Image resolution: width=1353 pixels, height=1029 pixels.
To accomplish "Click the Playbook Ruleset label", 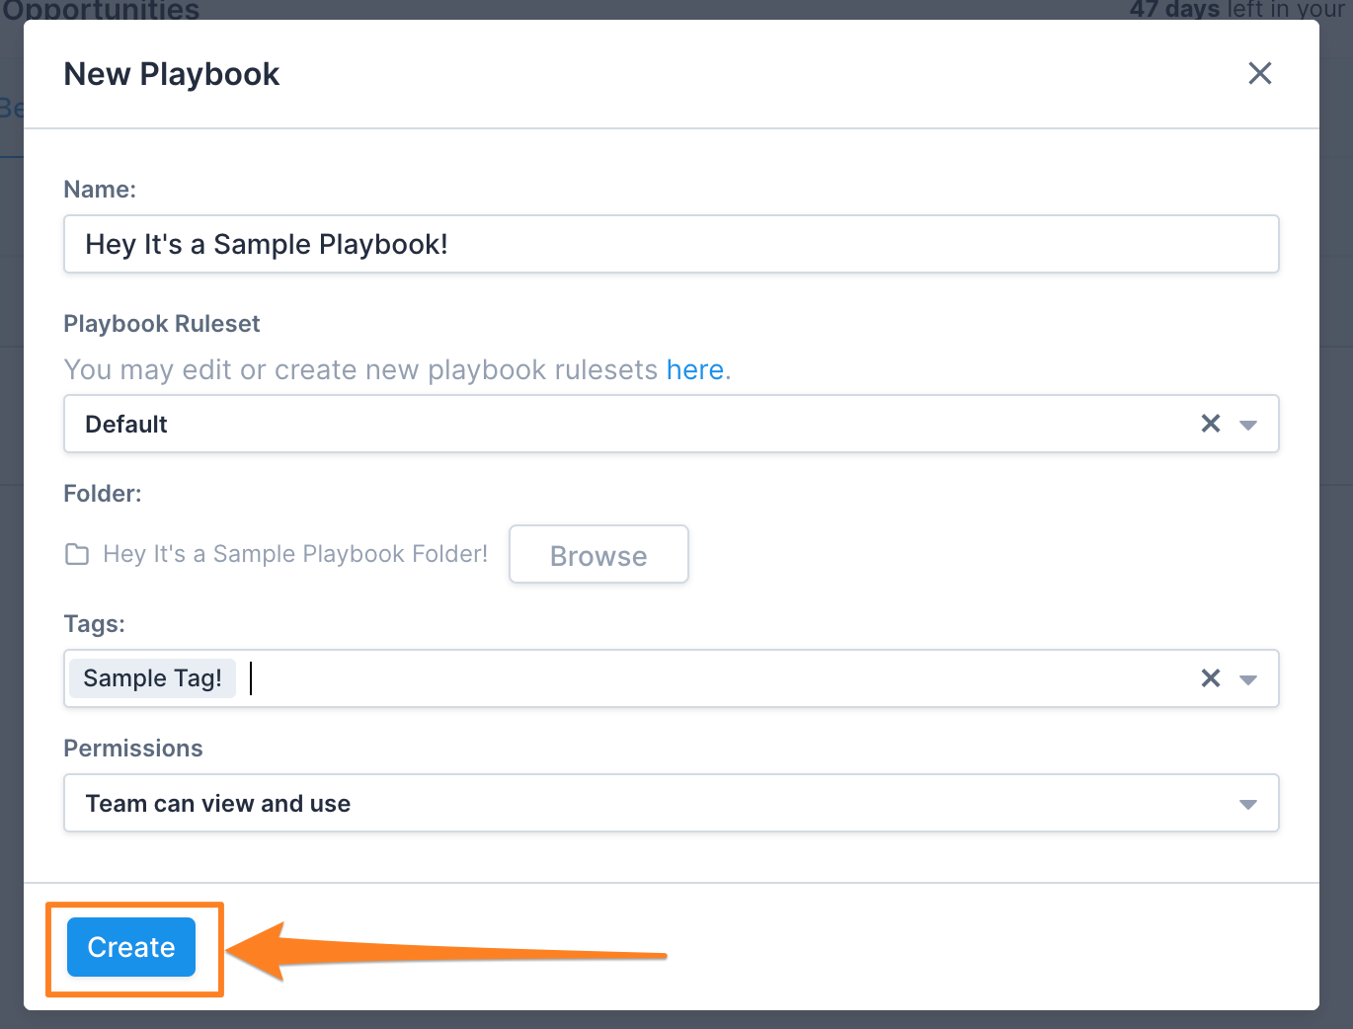I will pos(162,324).
